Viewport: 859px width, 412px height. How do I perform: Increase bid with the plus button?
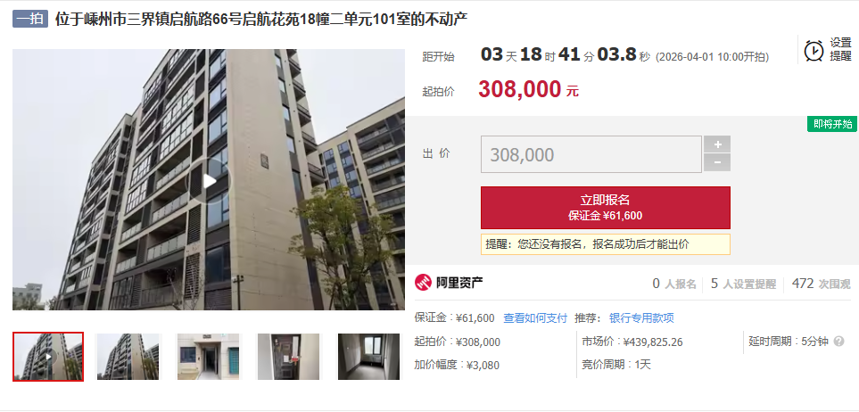click(x=717, y=144)
